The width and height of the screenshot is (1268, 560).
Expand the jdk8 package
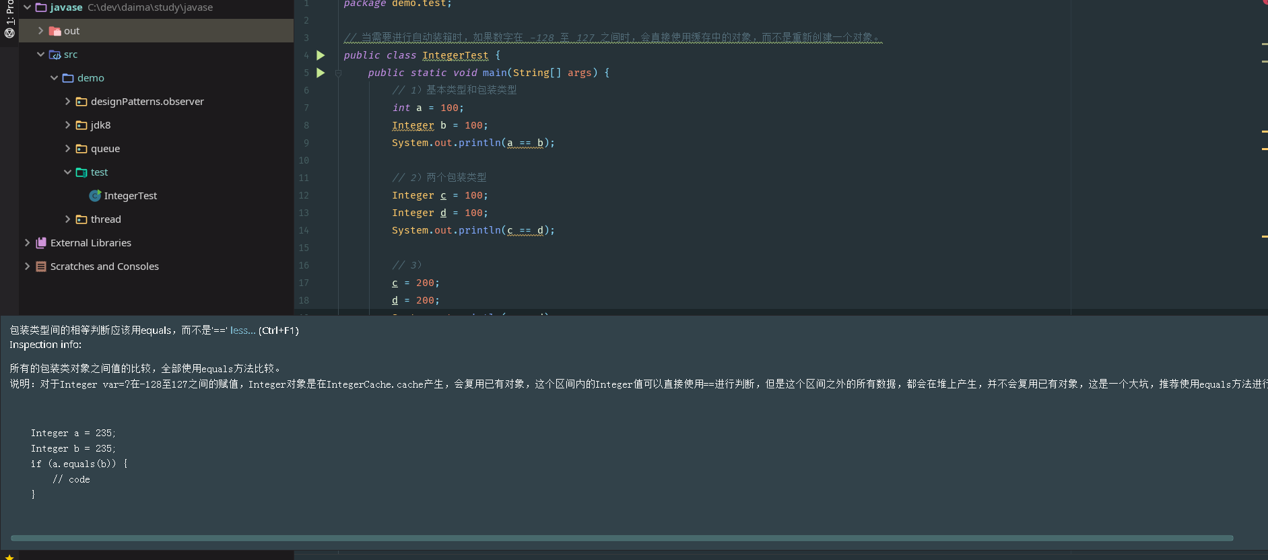point(67,125)
